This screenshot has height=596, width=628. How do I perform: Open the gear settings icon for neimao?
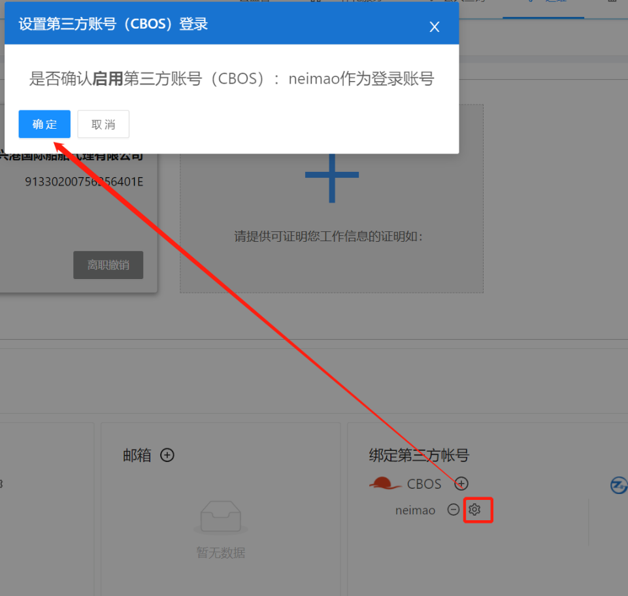coord(475,510)
